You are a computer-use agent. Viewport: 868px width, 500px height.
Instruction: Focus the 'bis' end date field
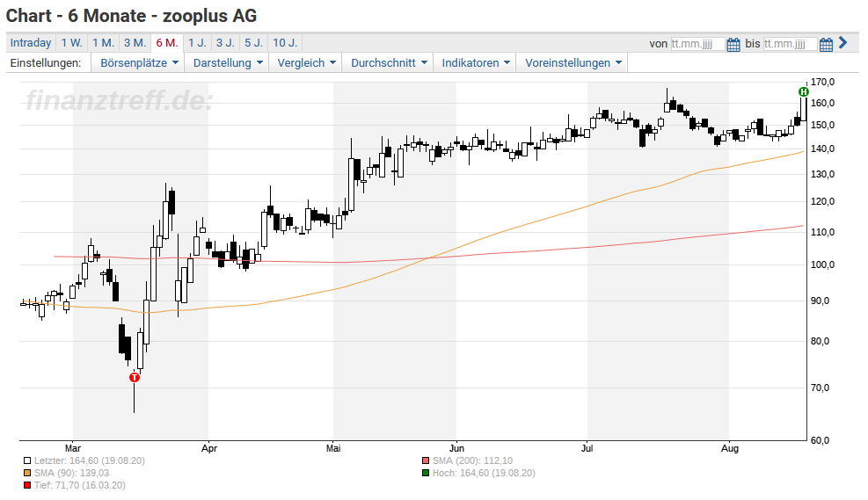pos(790,44)
